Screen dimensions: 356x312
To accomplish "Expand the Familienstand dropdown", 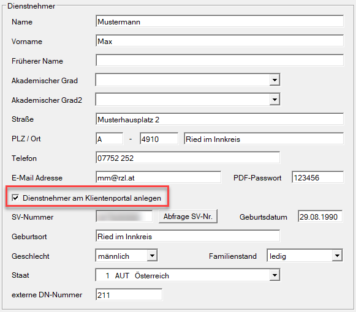I will point(337,256).
